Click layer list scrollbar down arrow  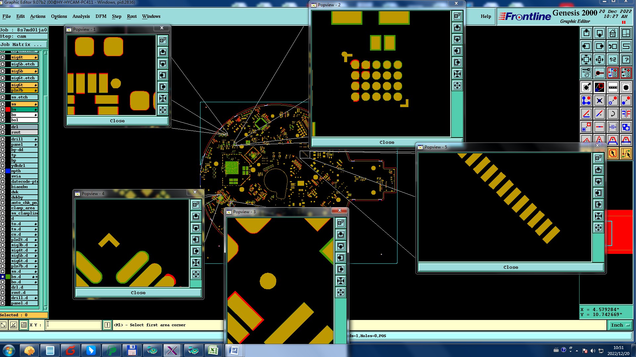(x=45, y=308)
